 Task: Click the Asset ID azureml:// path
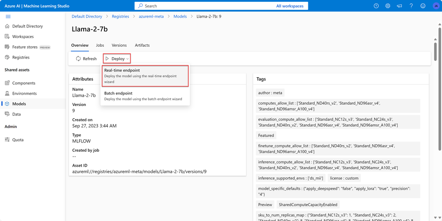(139, 171)
